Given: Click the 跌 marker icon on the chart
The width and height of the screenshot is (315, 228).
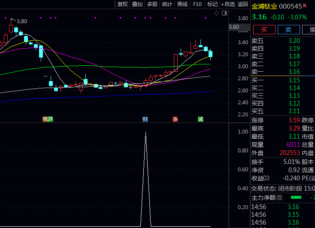Looking at the screenshot, I should pyautogui.click(x=51, y=119).
